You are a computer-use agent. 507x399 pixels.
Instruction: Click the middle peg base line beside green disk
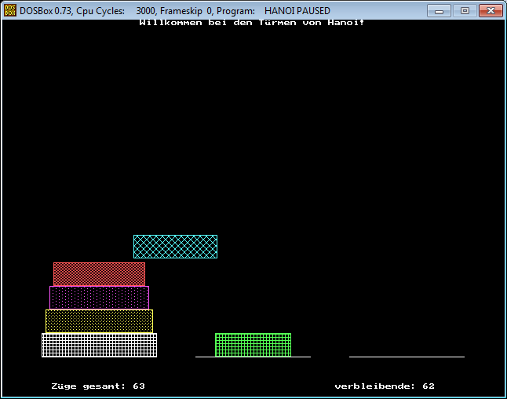(x=301, y=357)
